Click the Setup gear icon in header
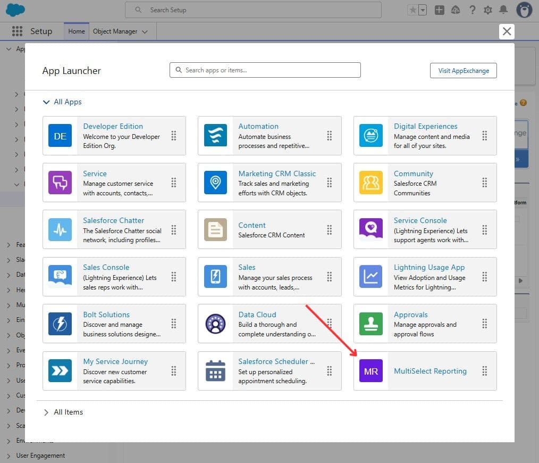 pyautogui.click(x=487, y=10)
